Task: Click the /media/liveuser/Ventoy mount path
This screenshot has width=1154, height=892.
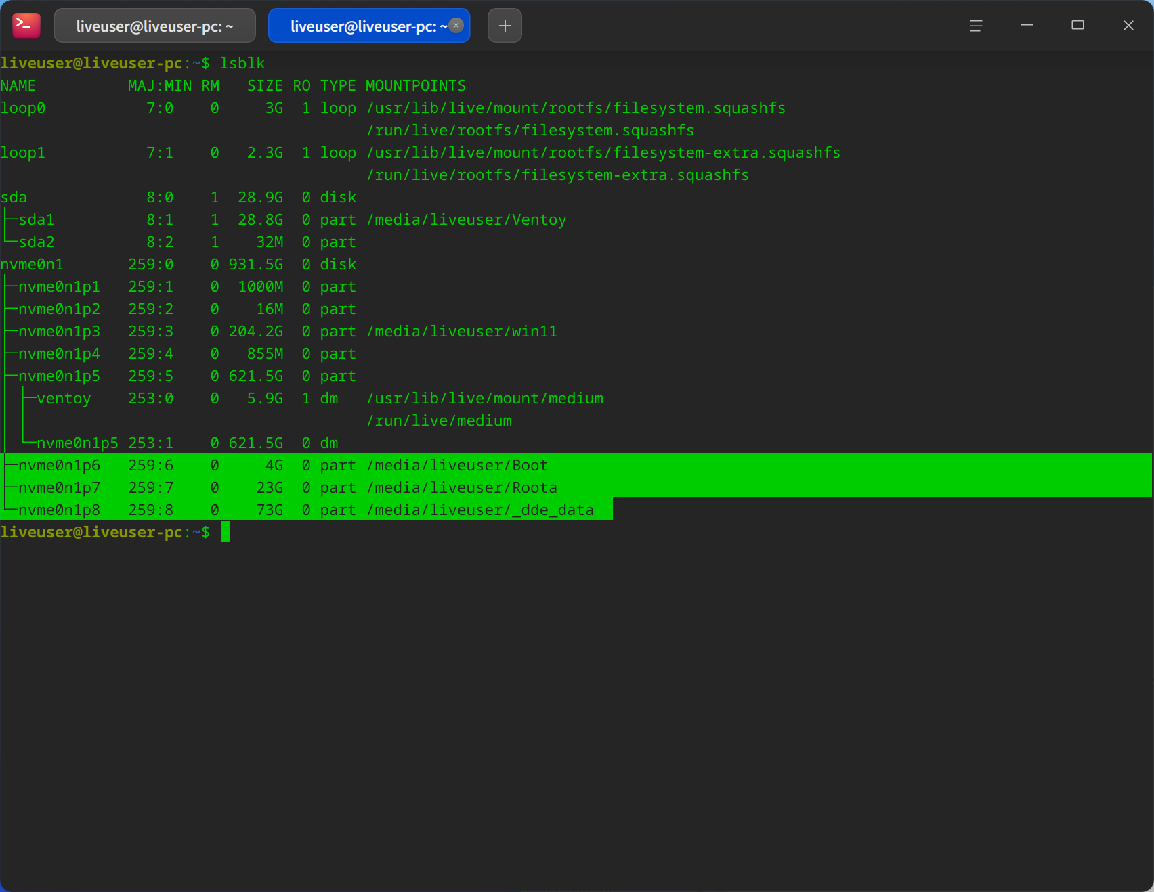Action: [x=467, y=220]
